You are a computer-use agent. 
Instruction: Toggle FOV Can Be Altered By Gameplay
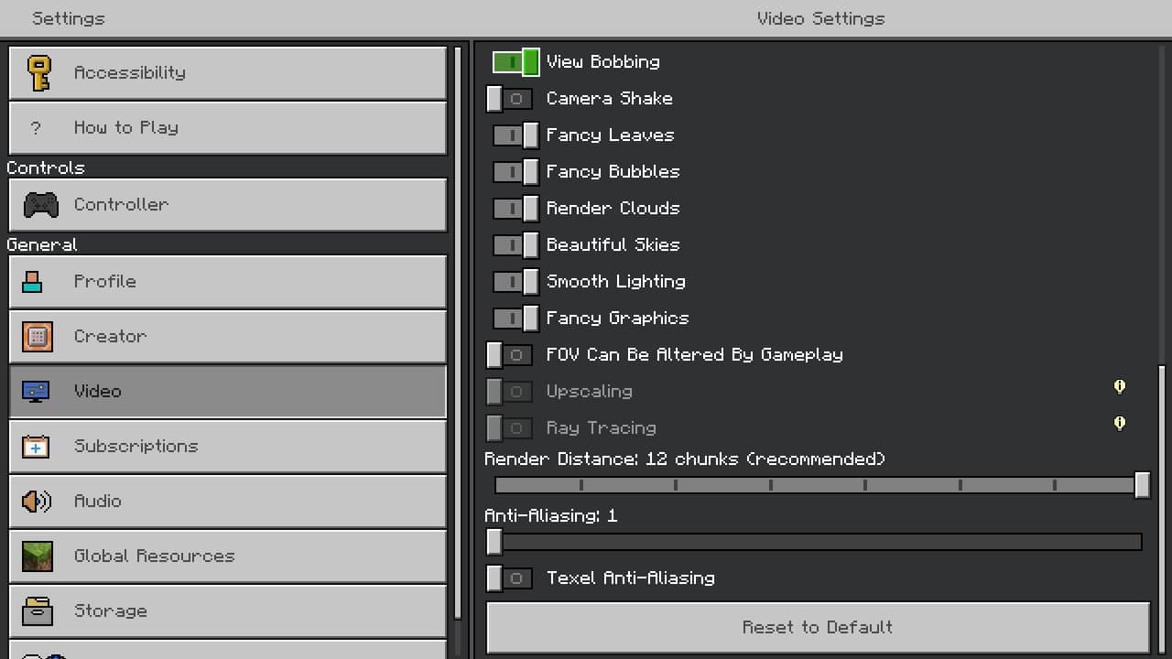(509, 355)
